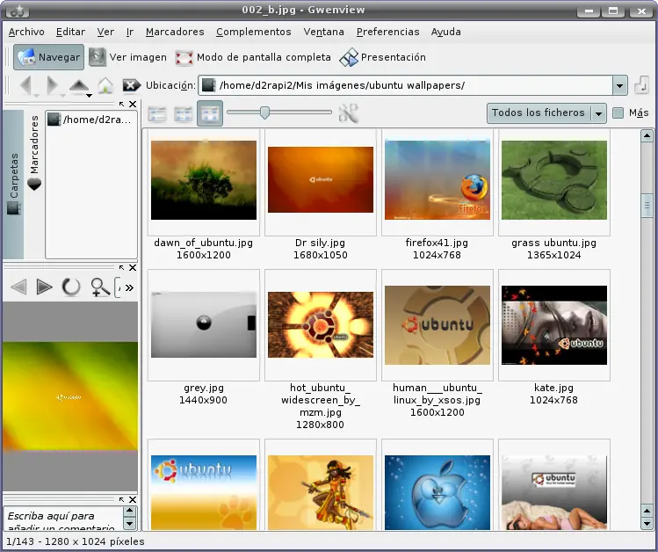Open the Ir menu
This screenshot has height=552, width=658.
(130, 32)
